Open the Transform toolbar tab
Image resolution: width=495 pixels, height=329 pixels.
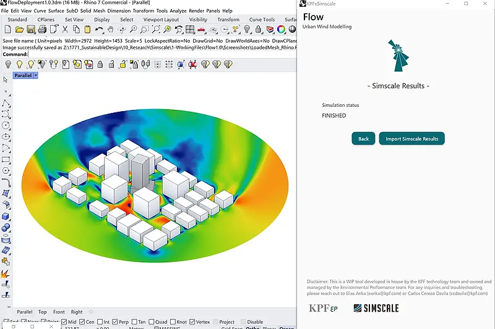(228, 20)
